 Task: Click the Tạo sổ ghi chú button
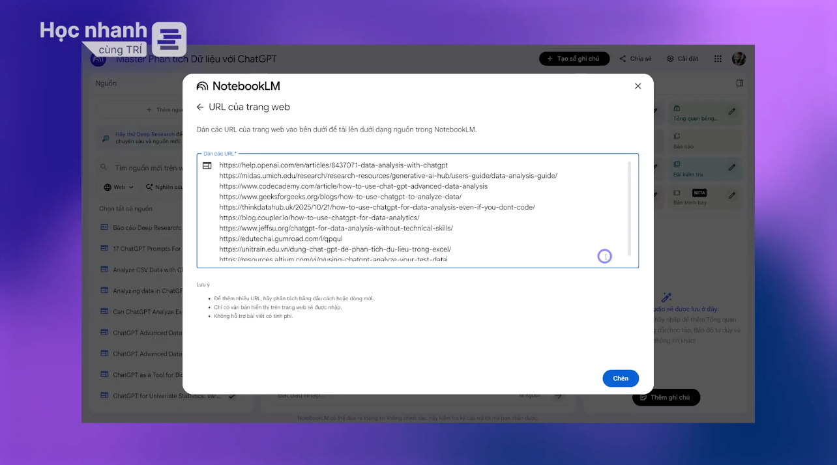(x=574, y=59)
